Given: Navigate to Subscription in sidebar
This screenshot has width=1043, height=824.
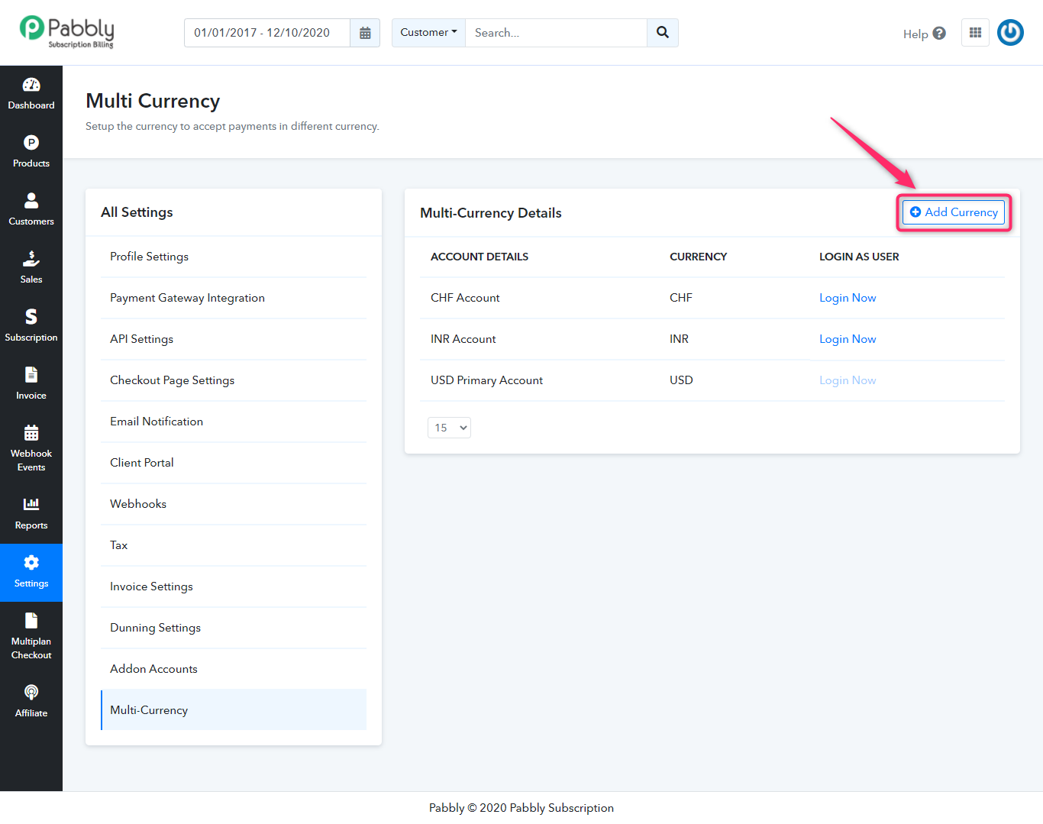Looking at the screenshot, I should (x=31, y=326).
